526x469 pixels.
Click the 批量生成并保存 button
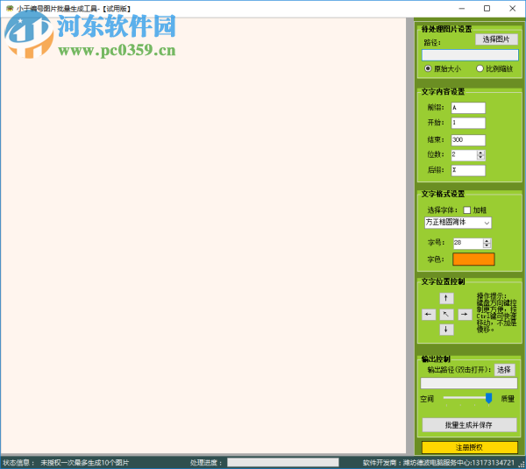(x=469, y=425)
